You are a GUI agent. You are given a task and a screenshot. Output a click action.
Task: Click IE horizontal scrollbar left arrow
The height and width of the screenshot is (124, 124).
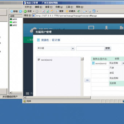pyautogui.click(x=25, y=97)
